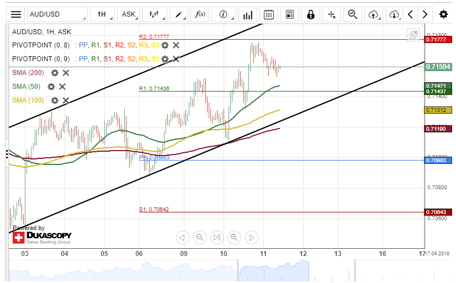This screenshot has width=456, height=283.
Task: Open settings for SMA (200)
Action: click(x=55, y=73)
